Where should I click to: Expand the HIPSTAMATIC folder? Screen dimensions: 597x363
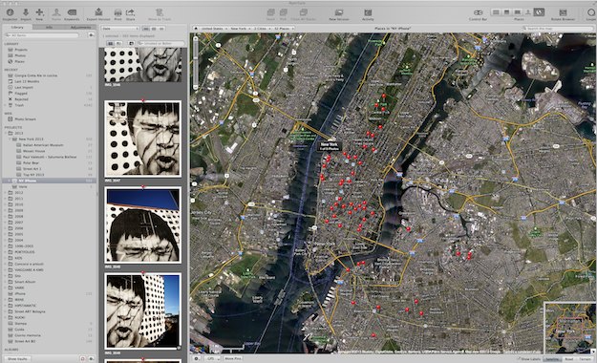[x=6, y=306]
